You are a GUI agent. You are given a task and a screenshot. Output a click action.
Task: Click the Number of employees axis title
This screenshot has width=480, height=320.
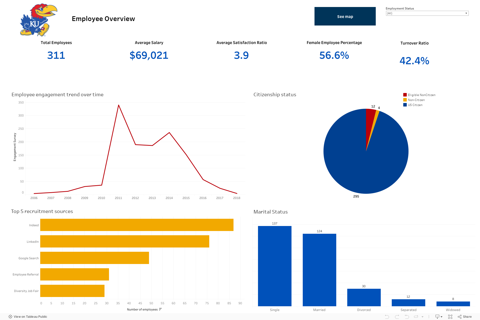point(142,309)
